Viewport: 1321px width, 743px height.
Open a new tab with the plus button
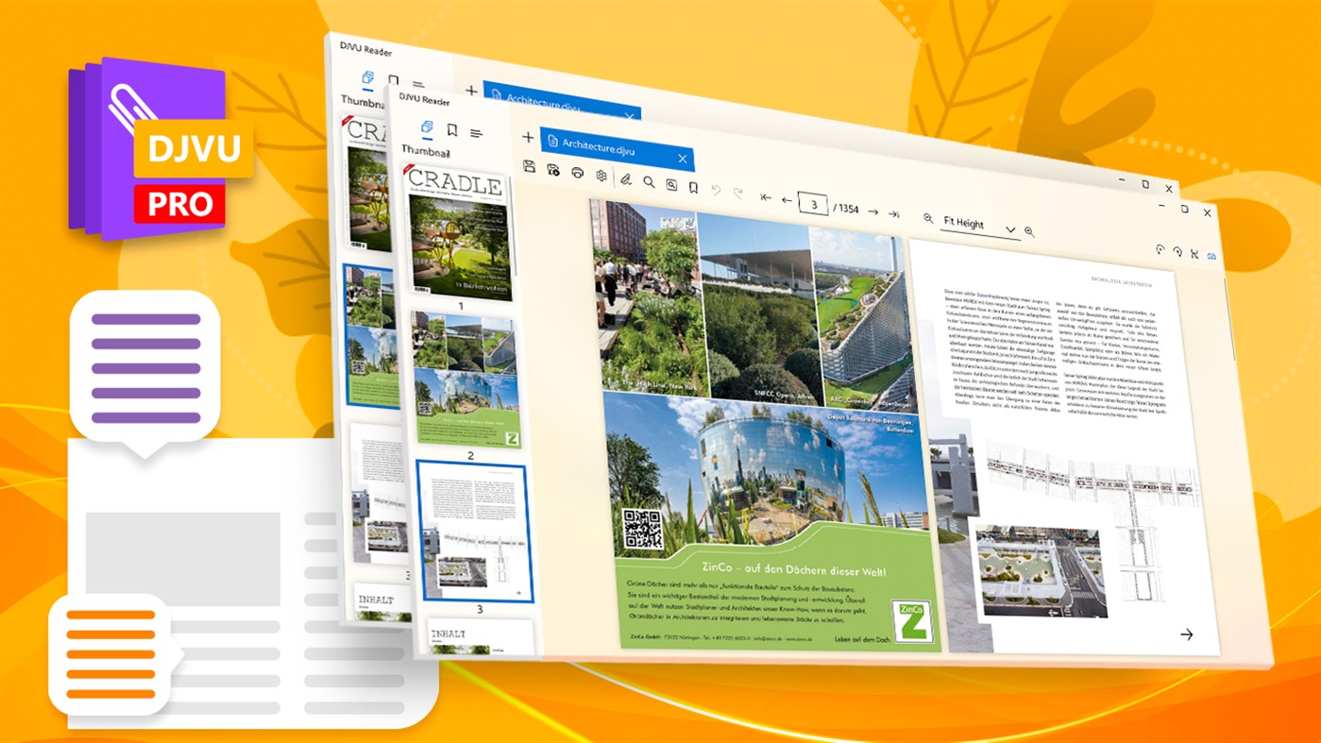click(x=527, y=135)
